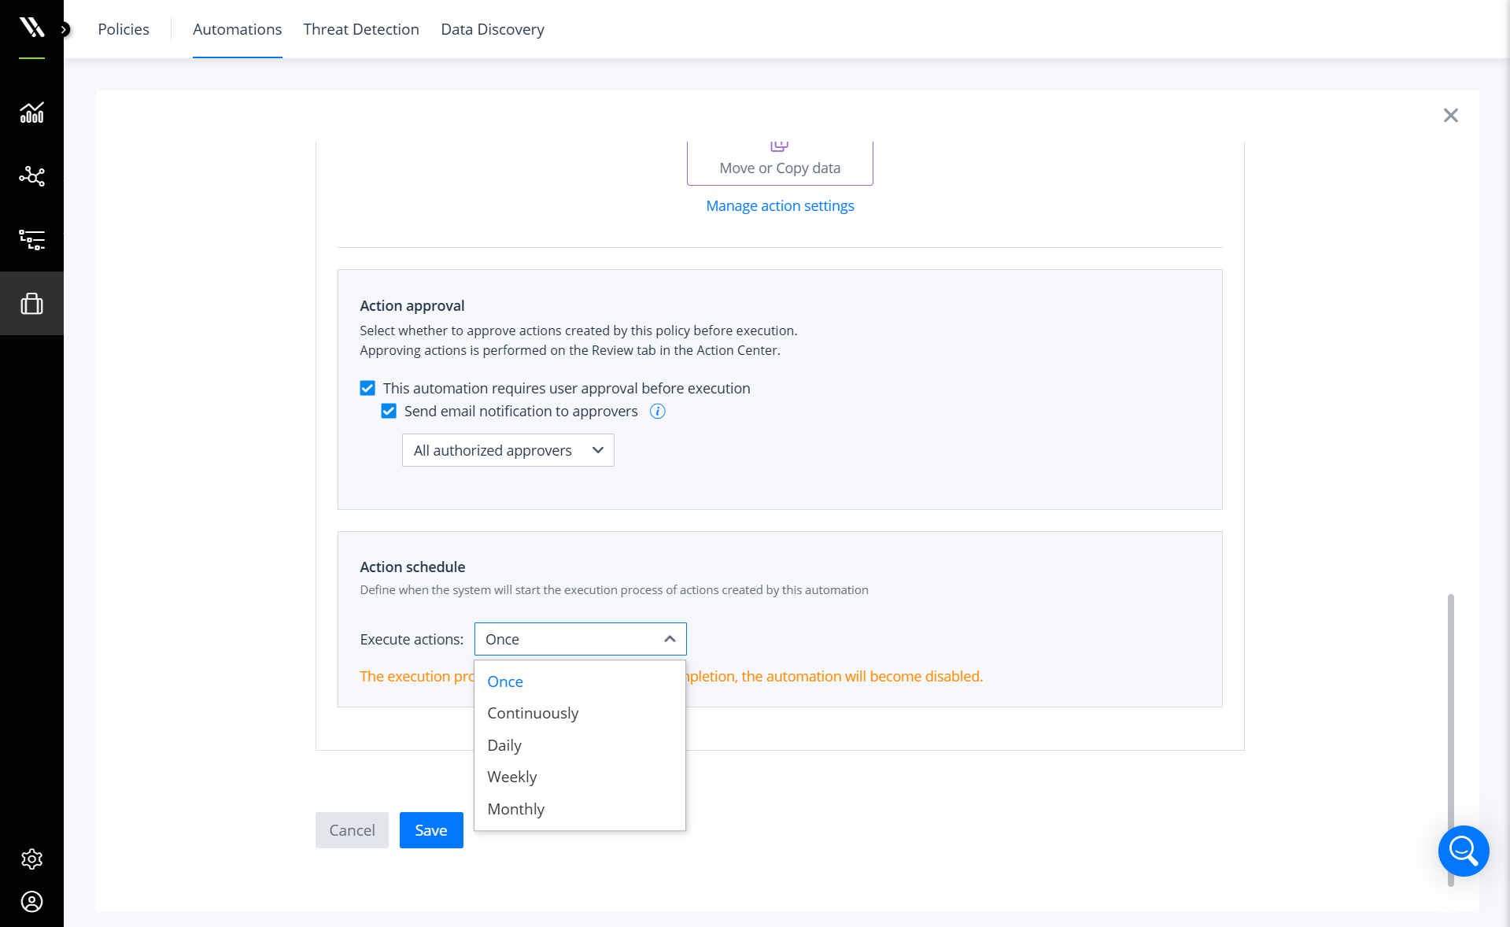Save the automation settings
This screenshot has height=927, width=1510.
[x=430, y=830]
